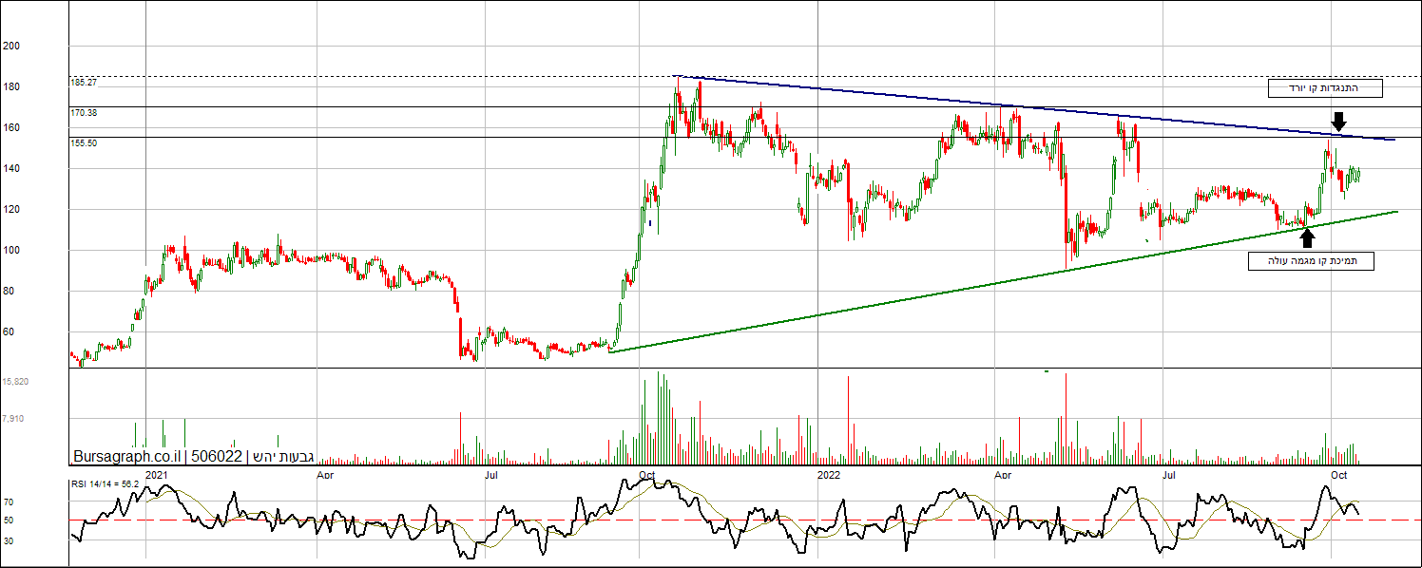Select the 506022 security number text
This screenshot has height=568, width=1422.
pos(217,456)
